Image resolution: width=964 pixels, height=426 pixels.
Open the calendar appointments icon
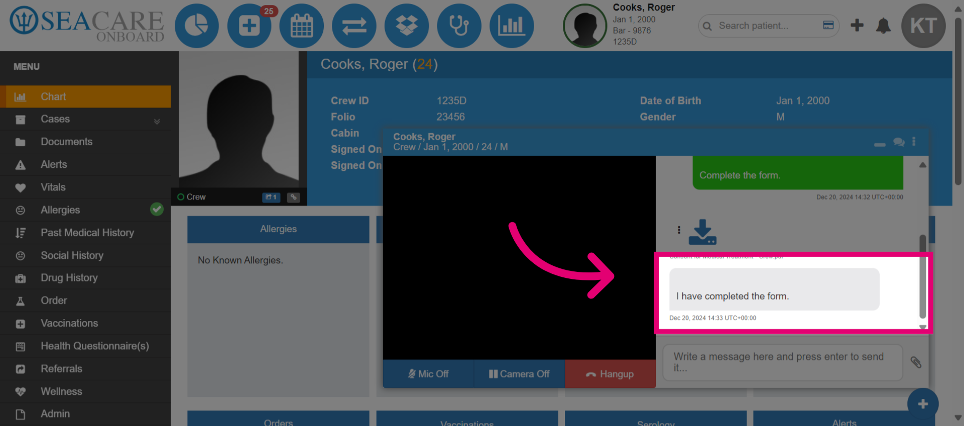coord(302,26)
